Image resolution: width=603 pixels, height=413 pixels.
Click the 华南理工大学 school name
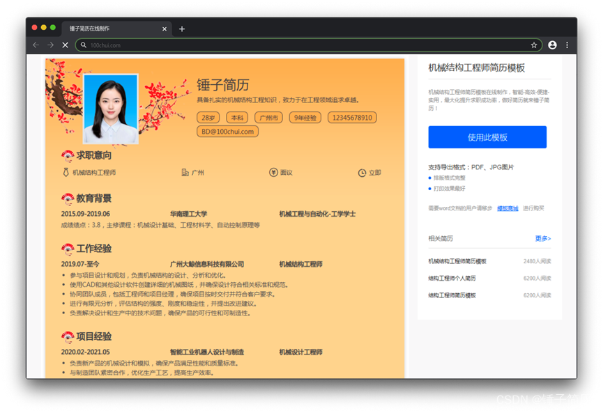(188, 214)
